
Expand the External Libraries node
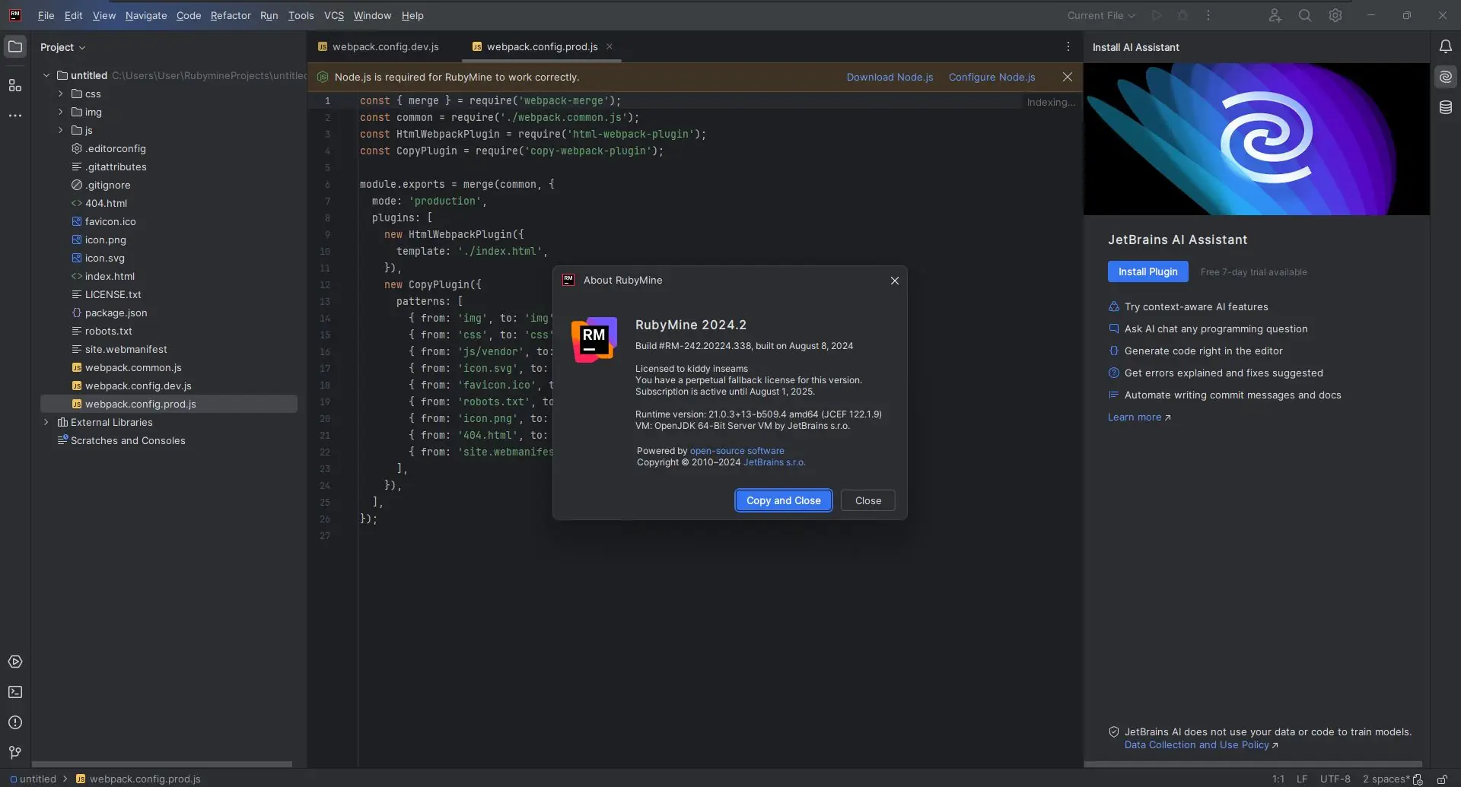click(x=46, y=422)
